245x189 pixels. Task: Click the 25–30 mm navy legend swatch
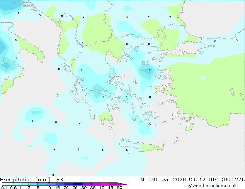coord(78,184)
